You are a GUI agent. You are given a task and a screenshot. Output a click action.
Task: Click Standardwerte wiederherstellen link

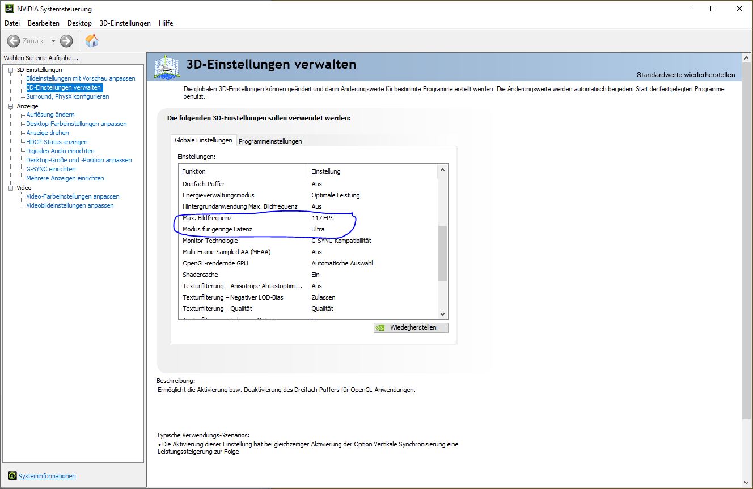[686, 75]
